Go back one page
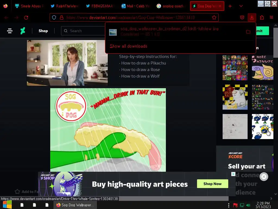 [x=7, y=18]
